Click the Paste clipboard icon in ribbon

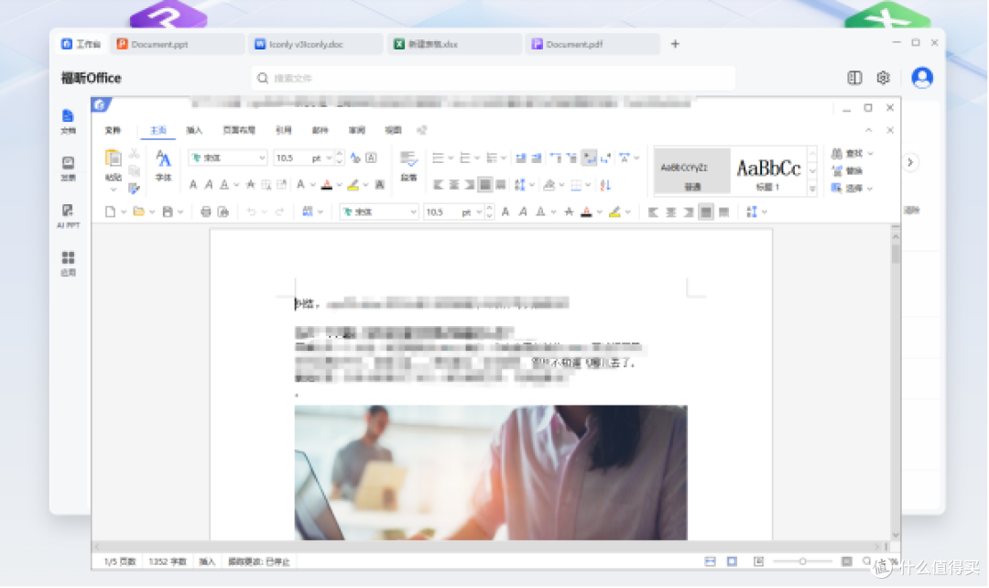click(x=113, y=158)
